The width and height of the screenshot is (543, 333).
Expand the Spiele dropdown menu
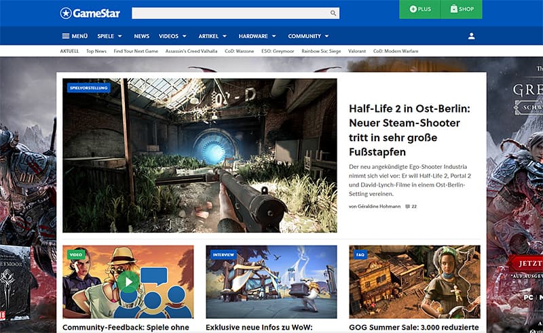point(109,36)
